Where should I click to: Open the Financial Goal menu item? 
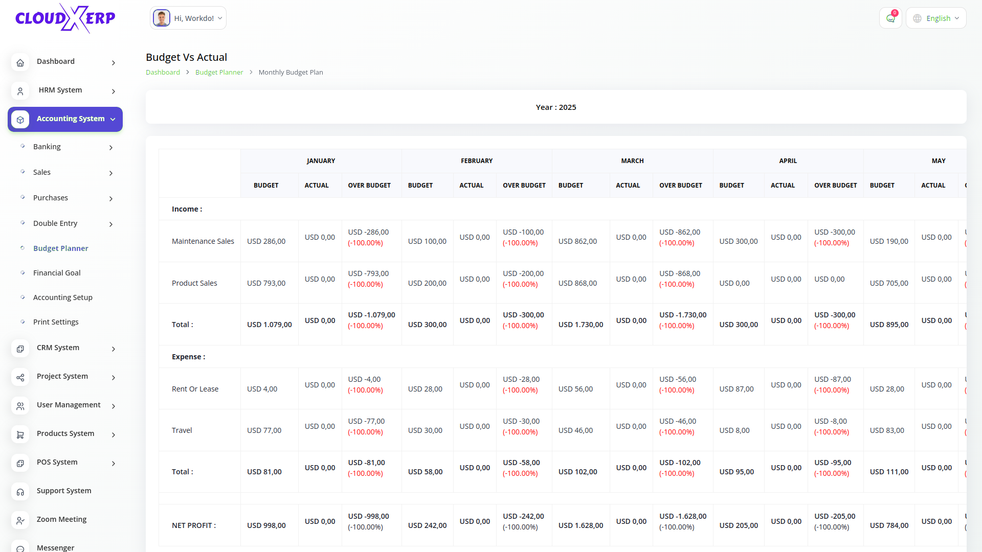[57, 273]
